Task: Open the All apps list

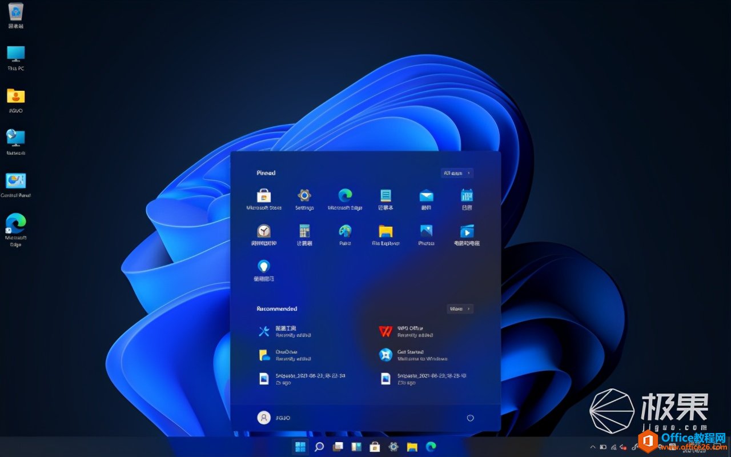Action: click(x=457, y=173)
